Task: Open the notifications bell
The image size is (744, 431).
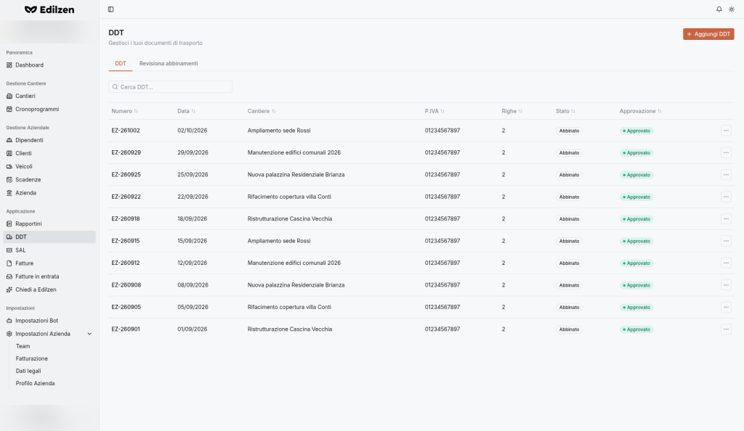Action: tap(719, 9)
